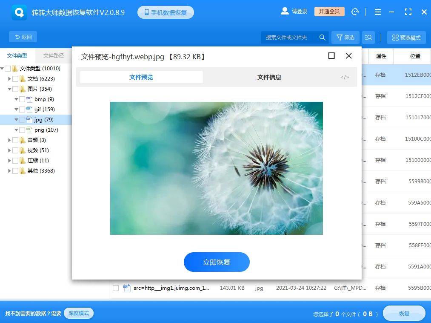This screenshot has height=323, width=431.
Task: Click the dandelion preview image
Action: [217, 168]
